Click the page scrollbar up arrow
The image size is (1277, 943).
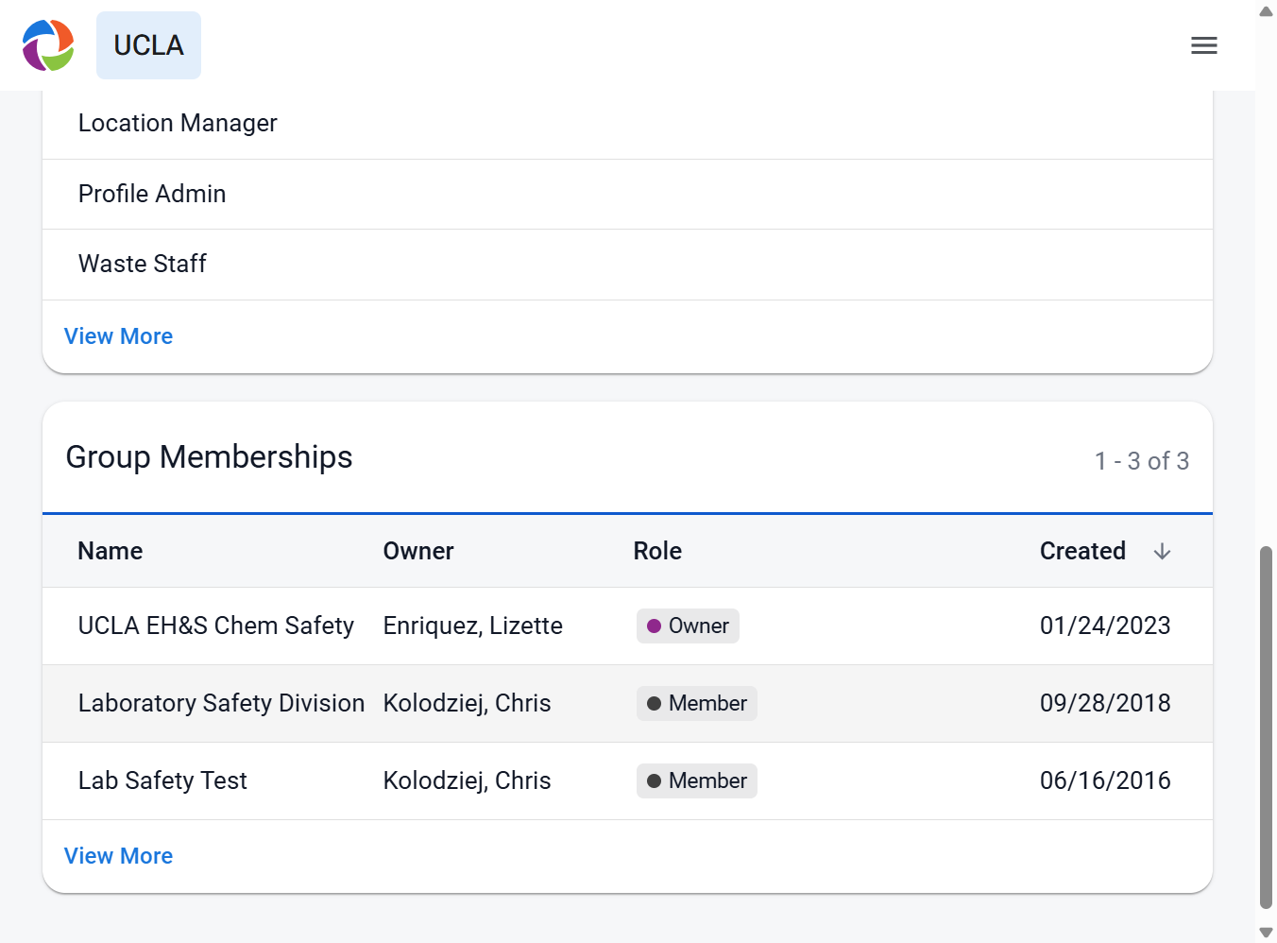point(1267,11)
